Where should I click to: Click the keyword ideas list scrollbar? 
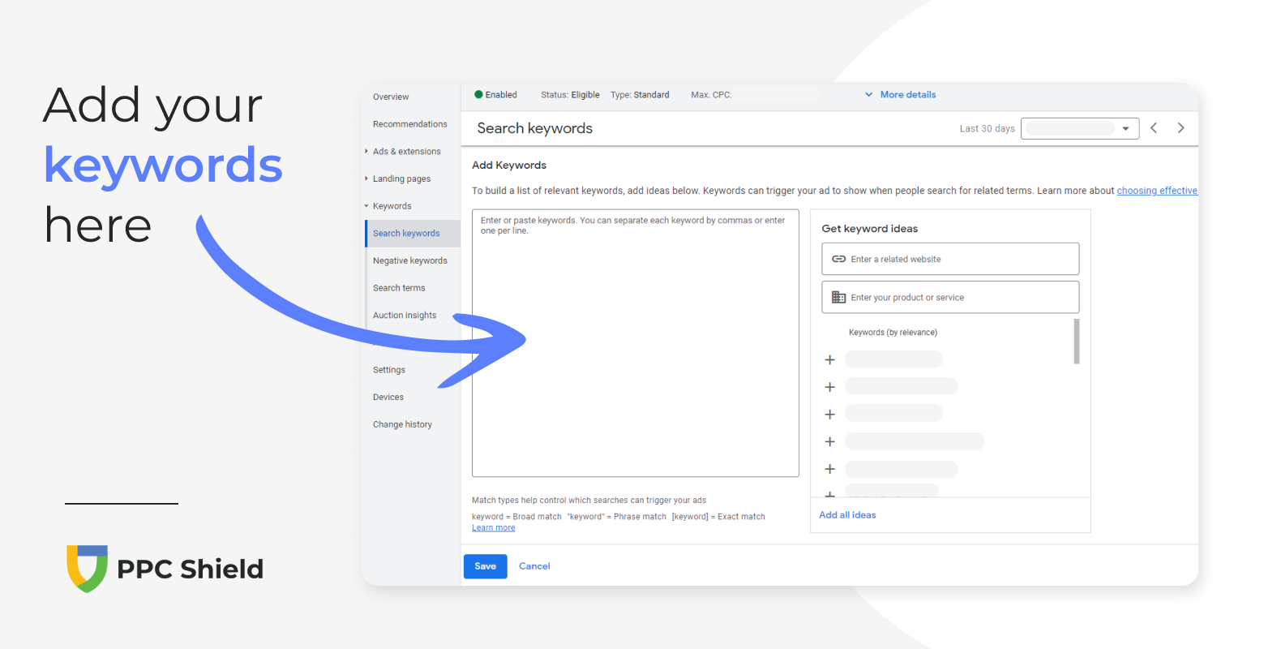[x=1076, y=342]
